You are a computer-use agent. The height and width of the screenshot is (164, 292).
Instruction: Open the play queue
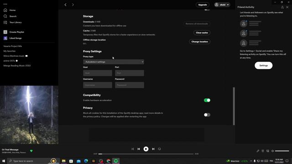(x=263, y=151)
